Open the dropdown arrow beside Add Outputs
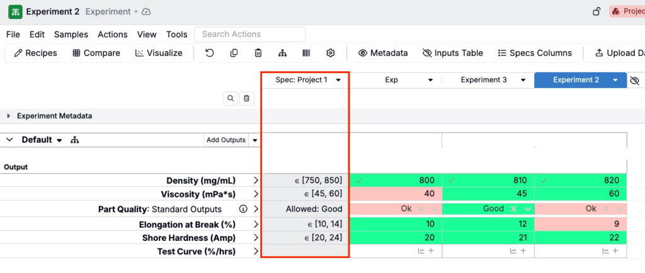This screenshot has width=645, height=273. (255, 140)
